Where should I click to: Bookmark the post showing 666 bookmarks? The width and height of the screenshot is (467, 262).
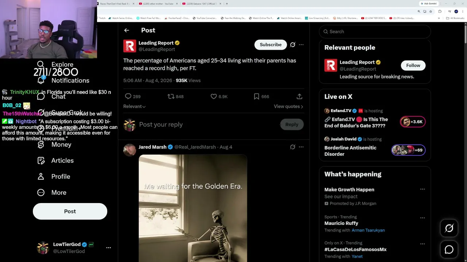[x=256, y=96]
